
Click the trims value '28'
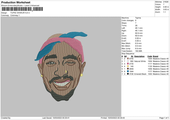(136, 25)
